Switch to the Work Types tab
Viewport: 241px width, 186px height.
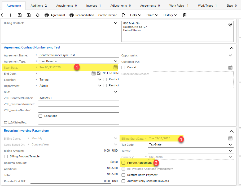[x=207, y=6]
